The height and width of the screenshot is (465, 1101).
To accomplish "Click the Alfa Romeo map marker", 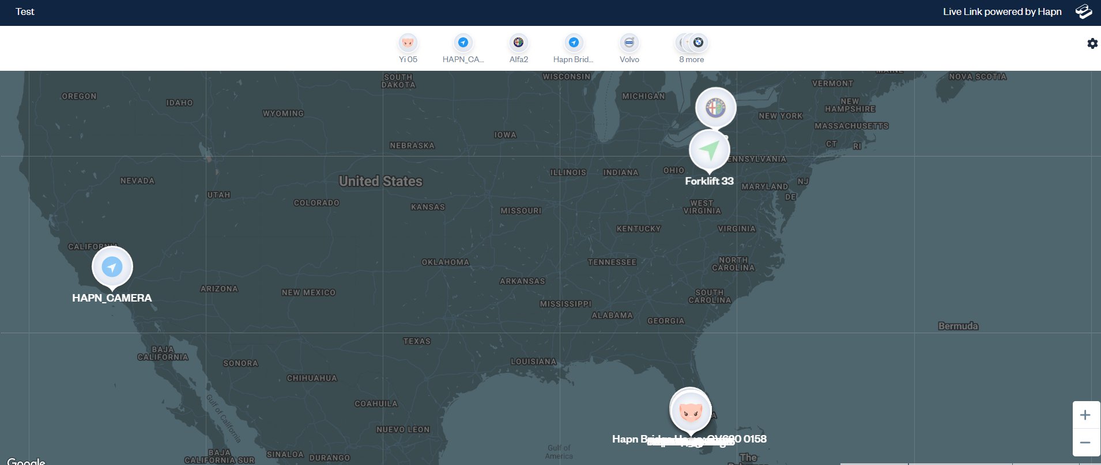I will tap(716, 108).
